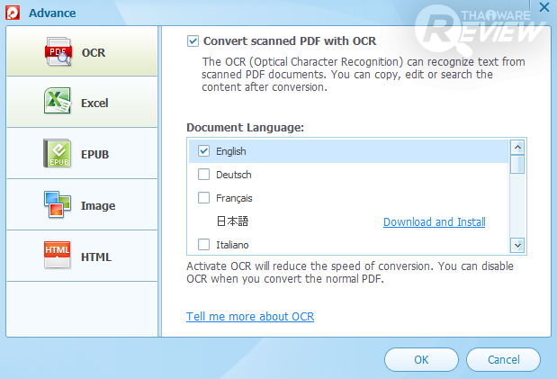Open the OCR settings tab
Image resolution: width=557 pixels, height=379 pixels.
pyautogui.click(x=82, y=51)
